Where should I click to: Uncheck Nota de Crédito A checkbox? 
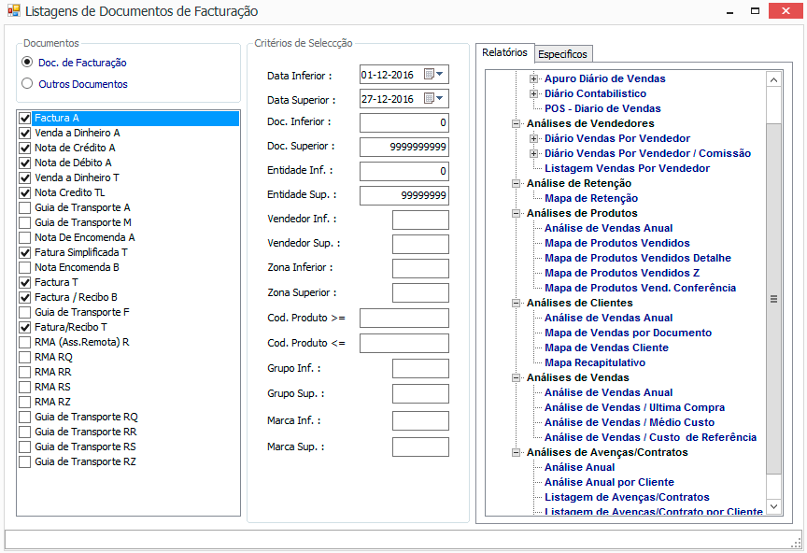click(24, 148)
